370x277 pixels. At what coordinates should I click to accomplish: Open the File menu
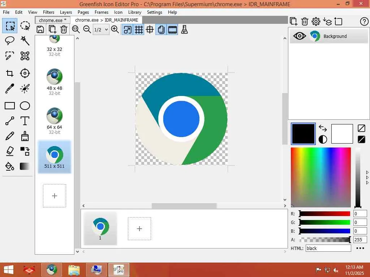tap(6, 12)
